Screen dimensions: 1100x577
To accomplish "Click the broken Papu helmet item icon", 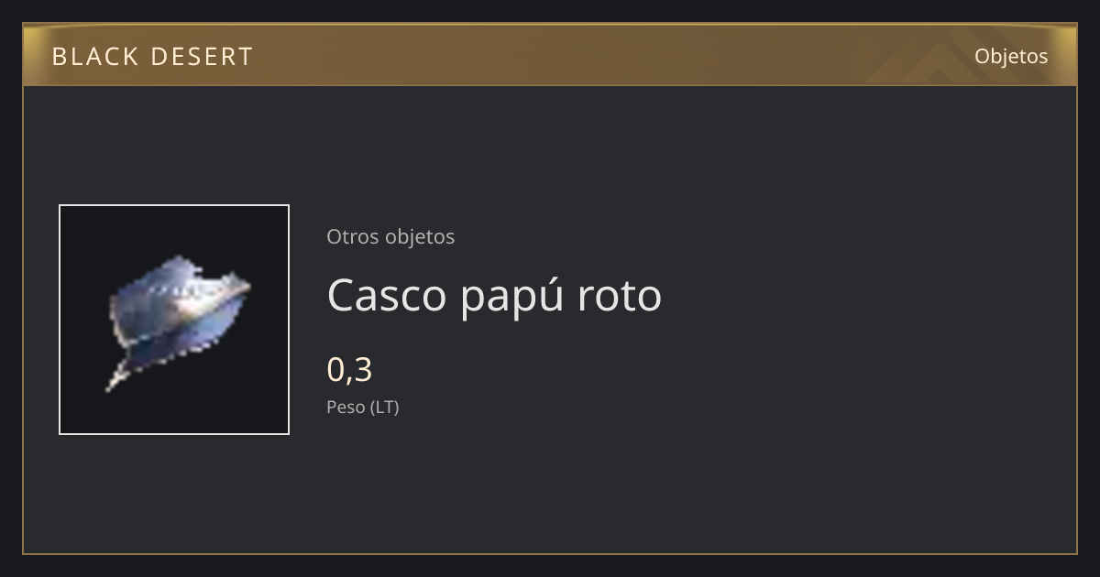I will [x=179, y=321].
